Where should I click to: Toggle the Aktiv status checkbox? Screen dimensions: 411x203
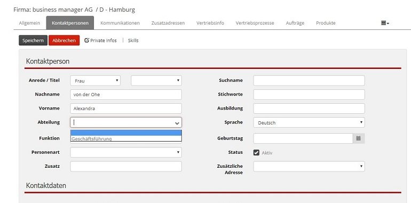256,152
